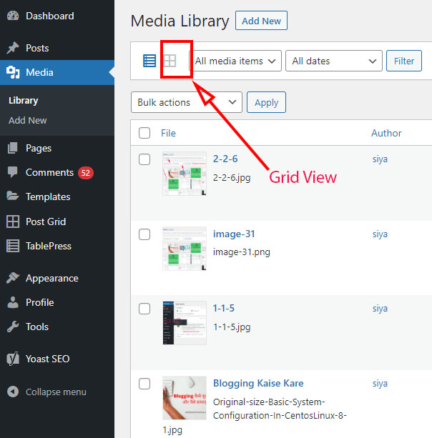Click the image-31 thumbnail image
The image size is (432, 438).
[185, 249]
